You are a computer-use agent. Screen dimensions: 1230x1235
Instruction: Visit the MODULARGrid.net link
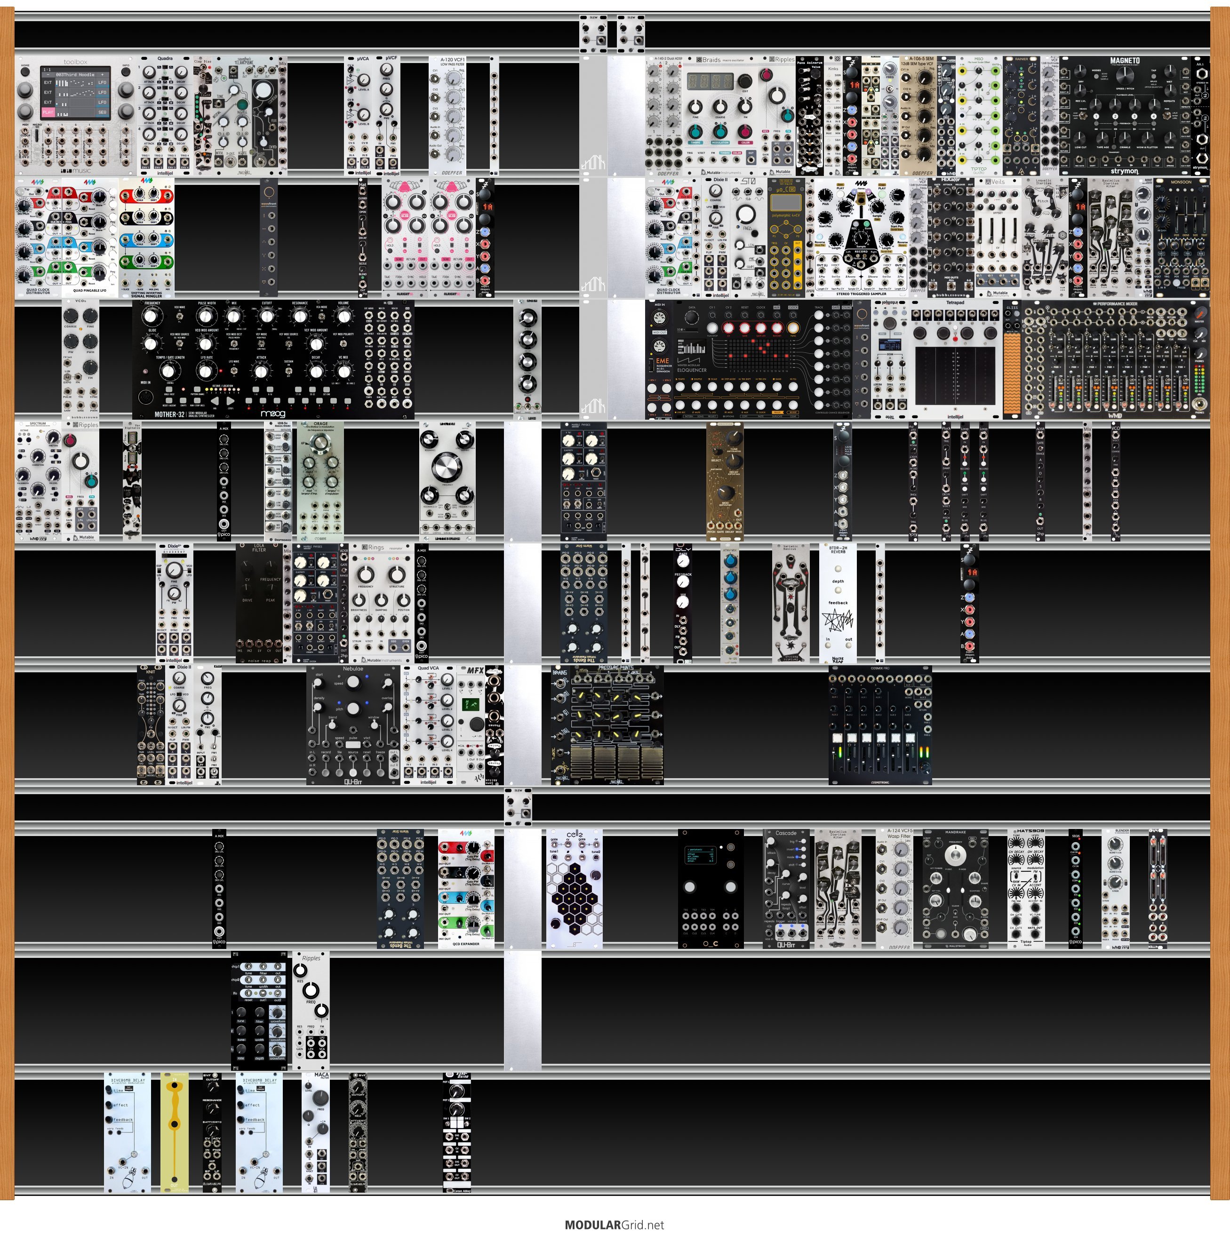click(615, 1226)
